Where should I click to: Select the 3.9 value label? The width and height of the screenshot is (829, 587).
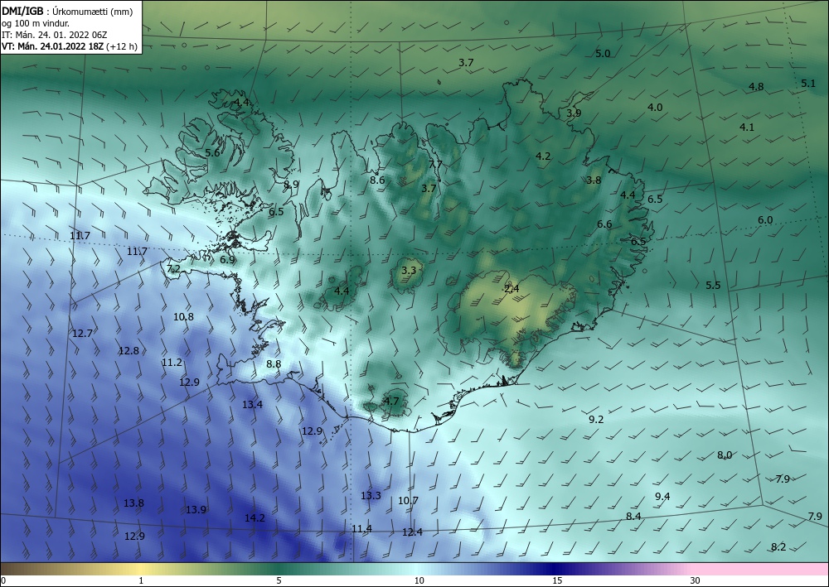[574, 113]
